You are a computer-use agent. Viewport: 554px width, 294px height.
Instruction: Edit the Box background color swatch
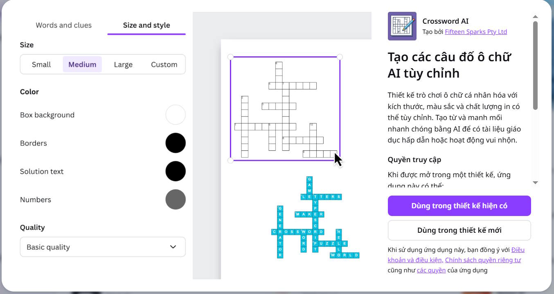click(x=175, y=115)
